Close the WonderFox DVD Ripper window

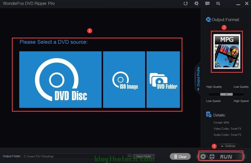pyautogui.click(x=246, y=4)
